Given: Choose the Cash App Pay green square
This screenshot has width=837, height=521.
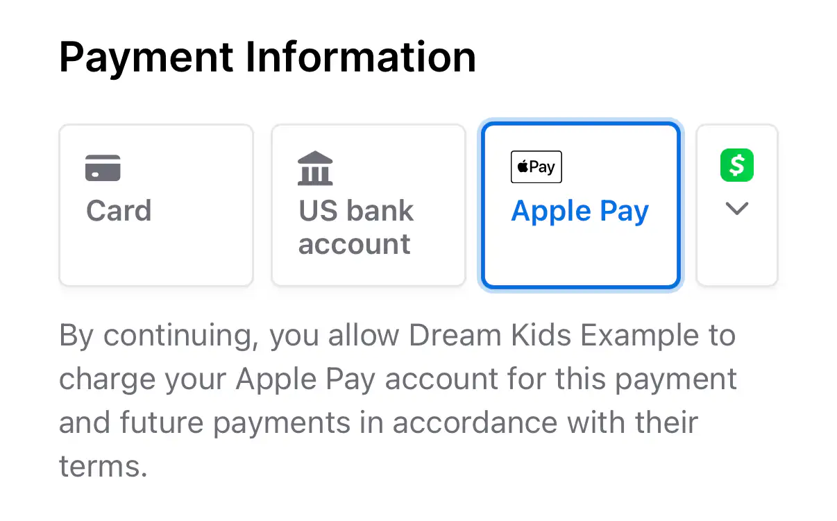Looking at the screenshot, I should (737, 165).
